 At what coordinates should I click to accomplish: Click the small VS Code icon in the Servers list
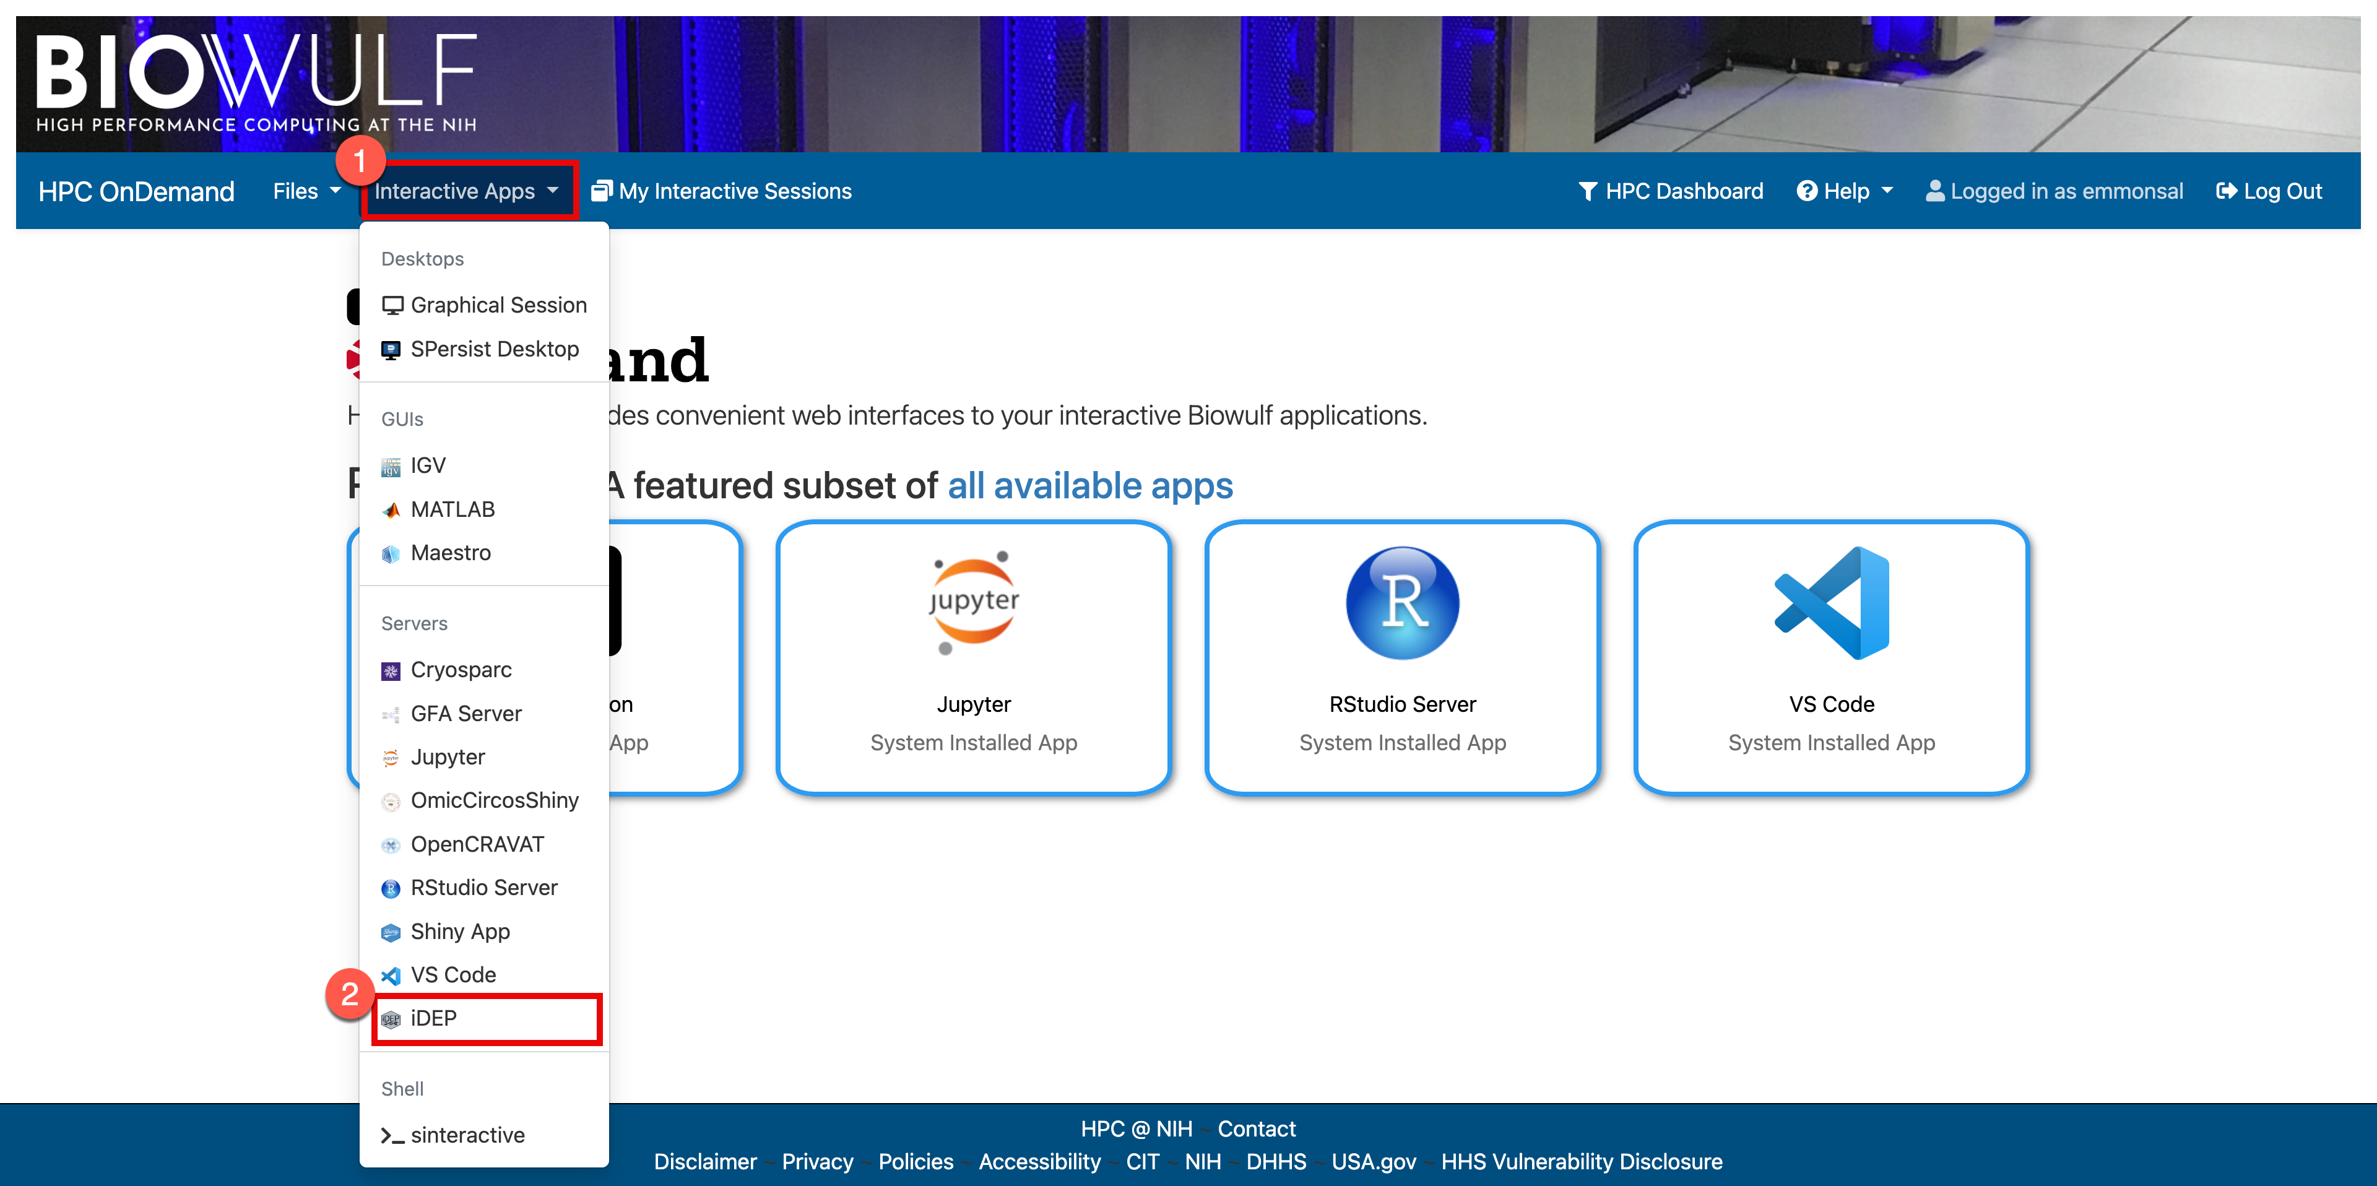[391, 976]
